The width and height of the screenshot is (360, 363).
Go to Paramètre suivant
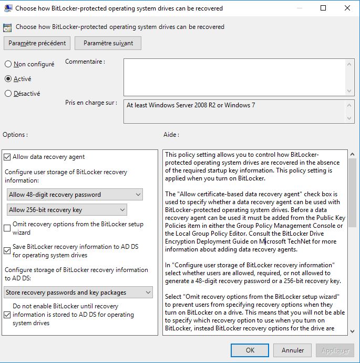[x=108, y=43]
